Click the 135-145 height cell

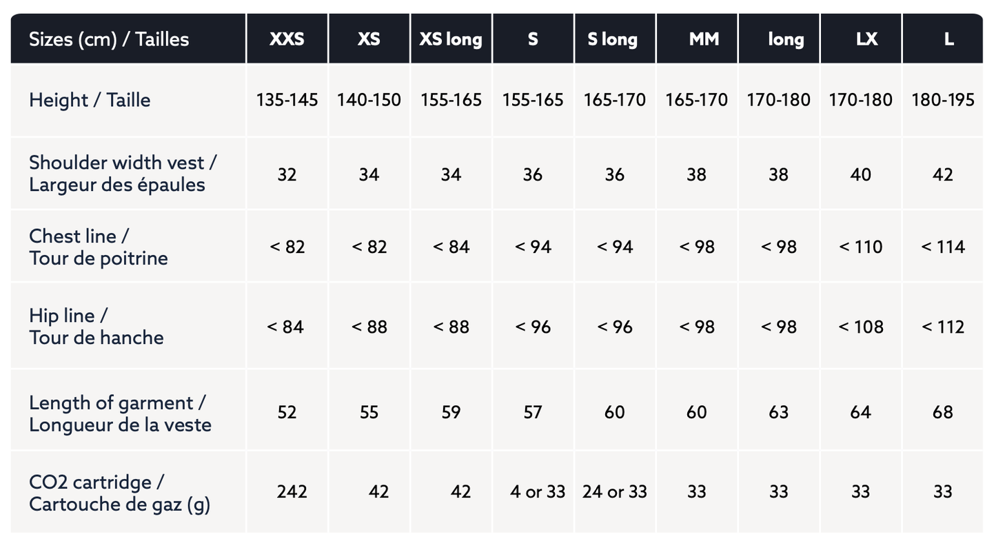click(287, 100)
